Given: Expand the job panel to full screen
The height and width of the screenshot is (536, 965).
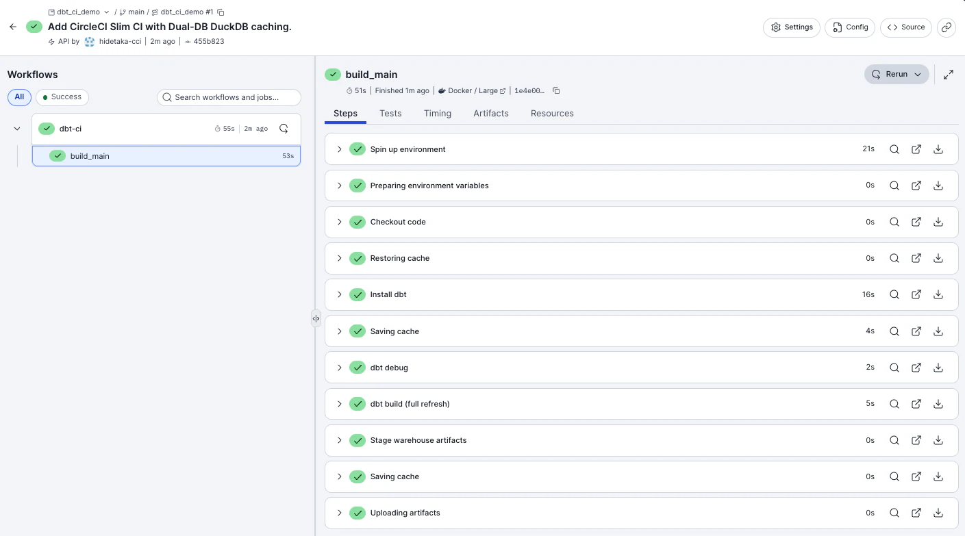Looking at the screenshot, I should click(x=949, y=75).
